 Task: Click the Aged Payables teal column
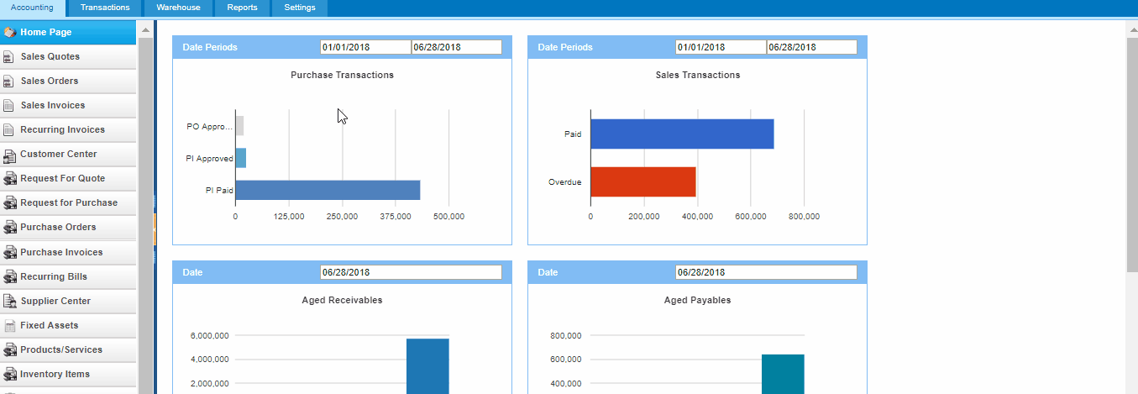tap(783, 374)
